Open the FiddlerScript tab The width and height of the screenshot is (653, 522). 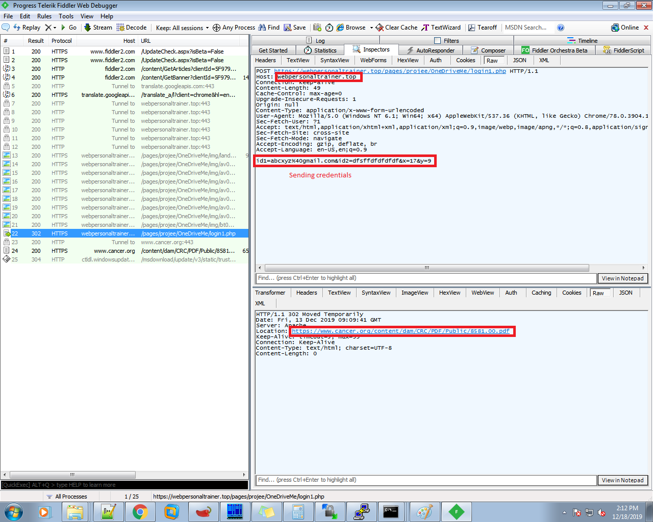pos(623,50)
